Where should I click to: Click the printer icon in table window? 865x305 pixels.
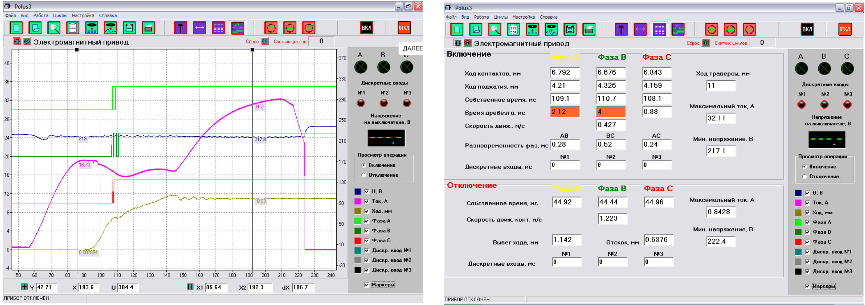click(589, 29)
